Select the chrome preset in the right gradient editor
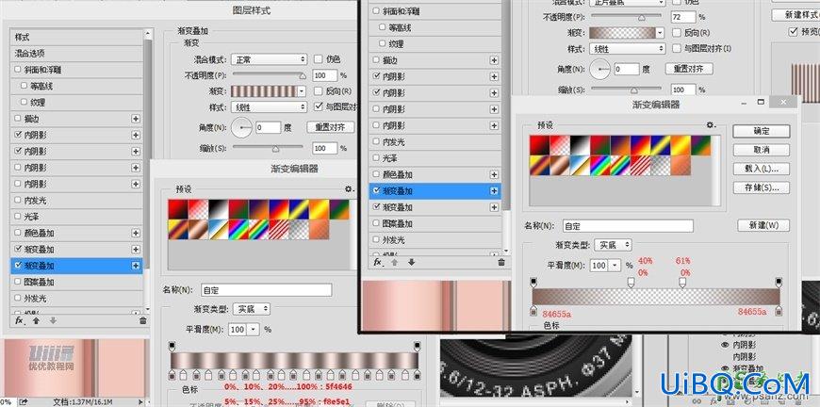 tap(580, 165)
